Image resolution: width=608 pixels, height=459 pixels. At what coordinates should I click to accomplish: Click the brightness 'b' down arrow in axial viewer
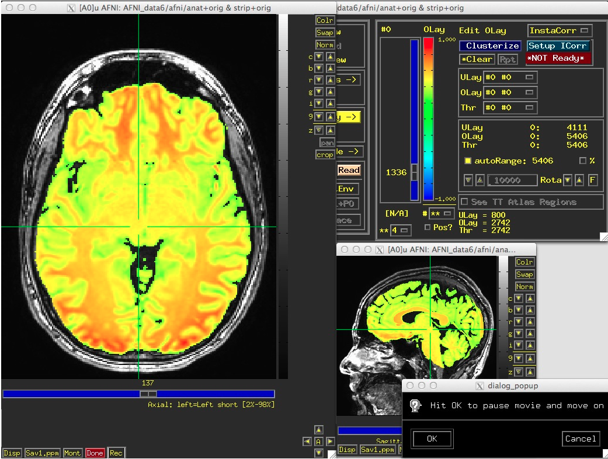coord(319,68)
